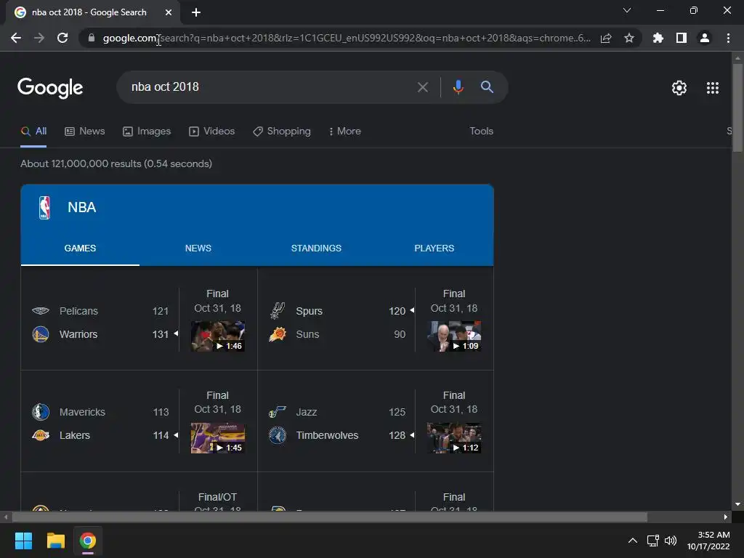This screenshot has width=744, height=558.
Task: Switch to the Images results tab
Action: pyautogui.click(x=147, y=131)
